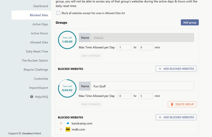212x137 pixels.
Task: Open the Allowed Sites page
Action: [x=39, y=42]
